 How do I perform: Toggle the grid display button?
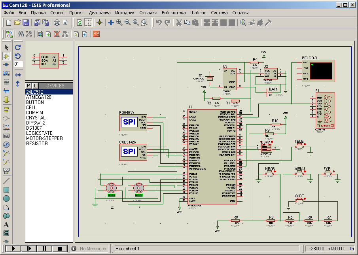[89, 23]
